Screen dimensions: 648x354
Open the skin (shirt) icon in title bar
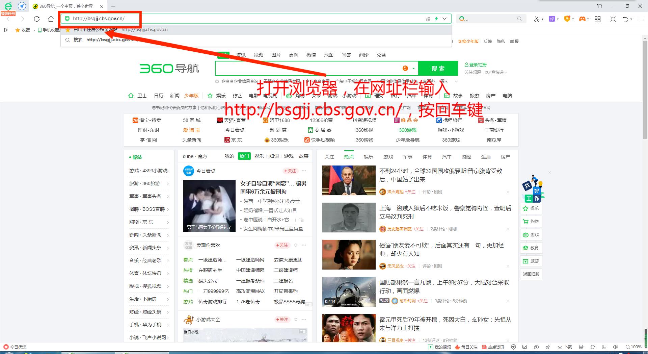(x=600, y=6)
